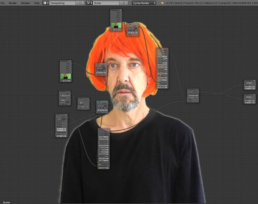The image size is (258, 204).
Task: Toggle Use Alpha in the Viewer node
Action: [246, 97]
